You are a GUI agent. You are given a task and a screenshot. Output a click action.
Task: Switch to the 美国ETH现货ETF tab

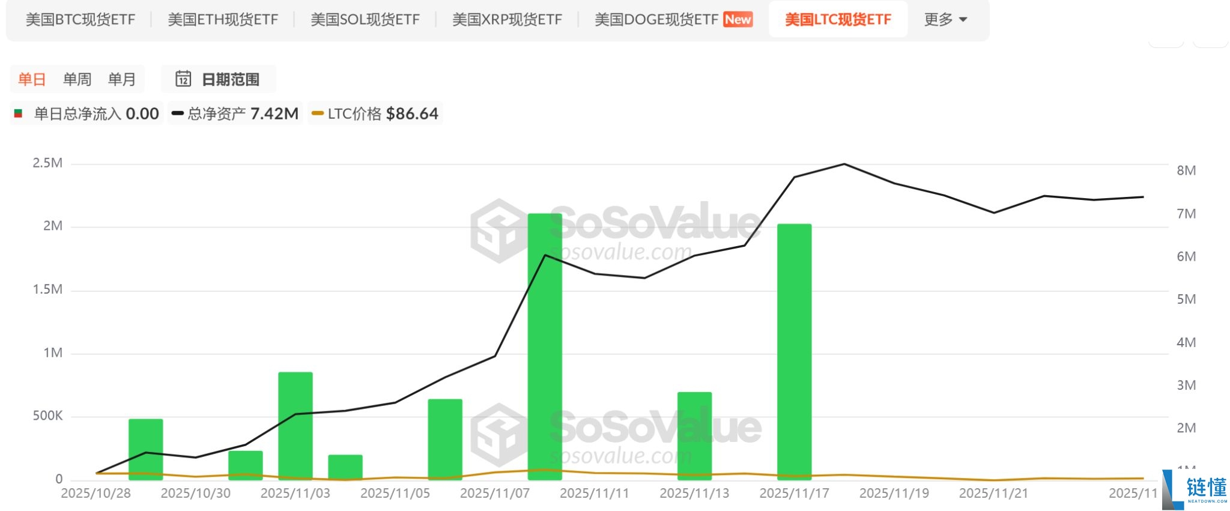pyautogui.click(x=222, y=19)
